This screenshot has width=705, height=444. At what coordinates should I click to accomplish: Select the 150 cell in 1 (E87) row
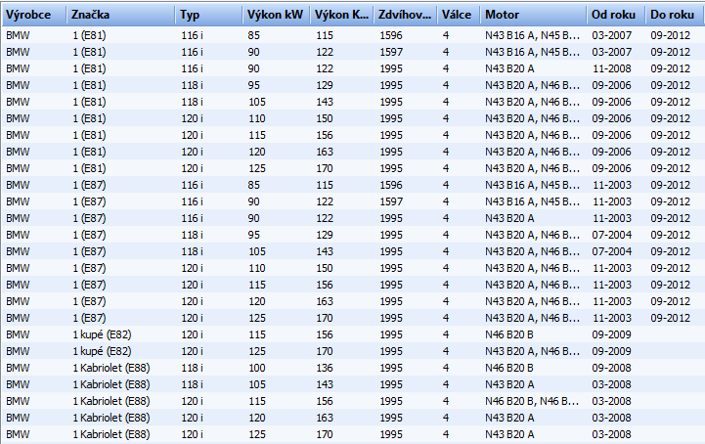(325, 269)
